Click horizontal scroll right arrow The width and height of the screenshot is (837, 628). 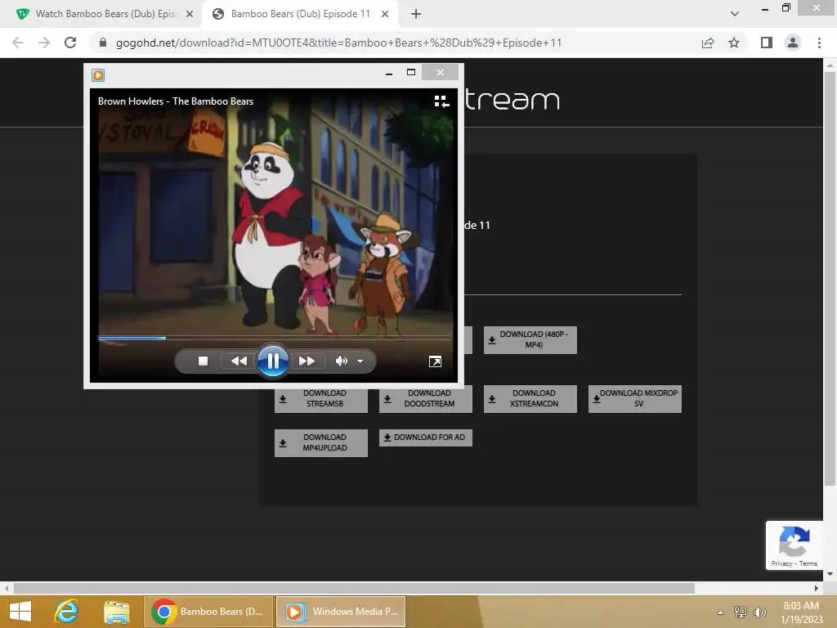pyautogui.click(x=817, y=588)
